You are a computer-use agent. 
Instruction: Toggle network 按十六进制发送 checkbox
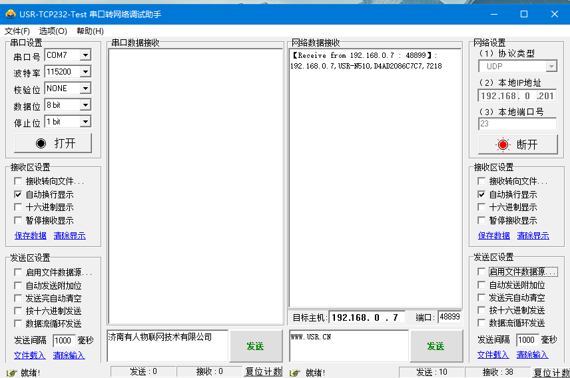tap(481, 310)
